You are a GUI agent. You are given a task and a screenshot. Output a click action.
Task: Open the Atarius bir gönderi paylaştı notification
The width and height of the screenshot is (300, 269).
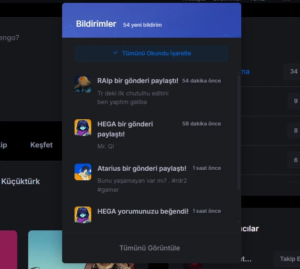(141, 168)
